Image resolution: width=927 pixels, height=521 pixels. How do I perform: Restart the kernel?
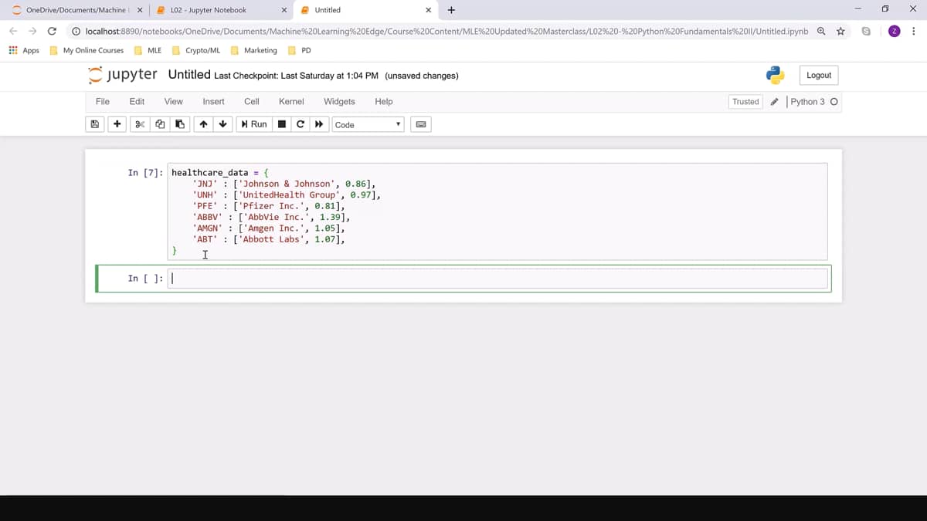click(301, 124)
